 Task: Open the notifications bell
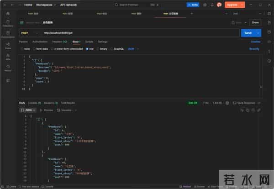[212, 5]
